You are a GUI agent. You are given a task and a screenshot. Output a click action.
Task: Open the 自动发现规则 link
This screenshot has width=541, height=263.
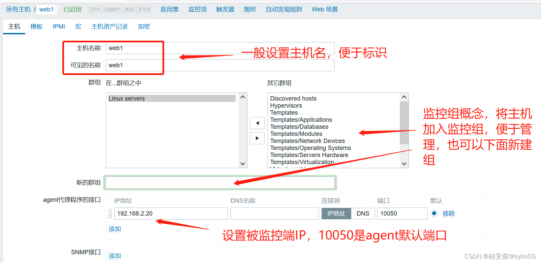click(x=284, y=9)
